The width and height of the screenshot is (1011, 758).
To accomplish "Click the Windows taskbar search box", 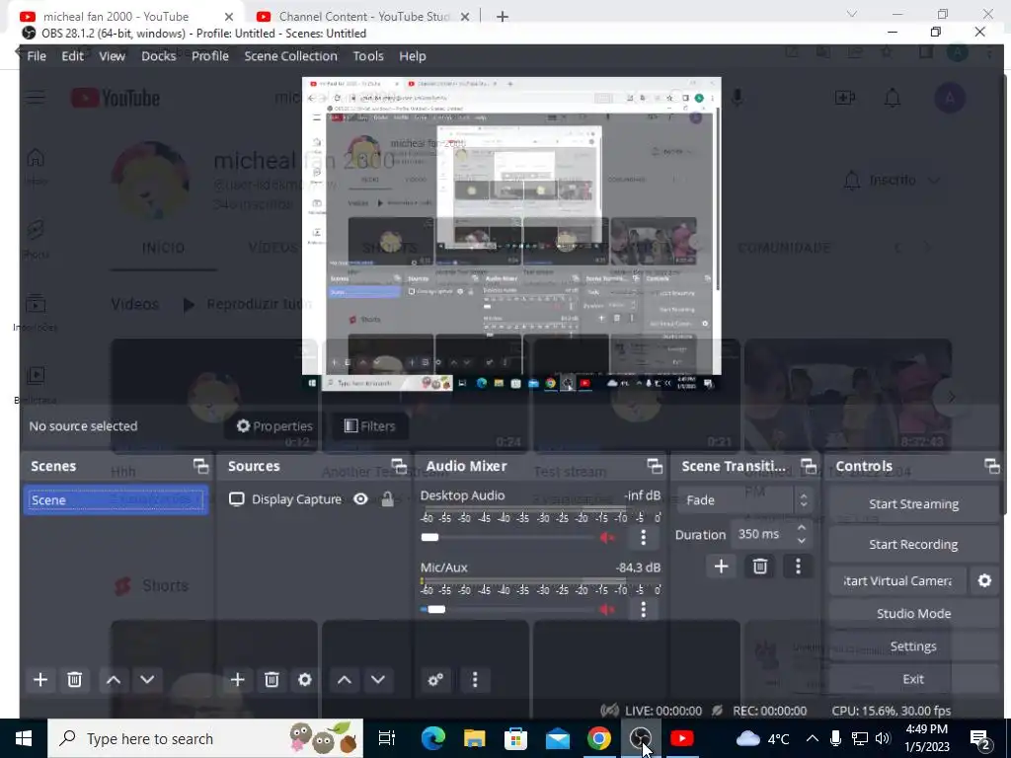I will 205,738.
